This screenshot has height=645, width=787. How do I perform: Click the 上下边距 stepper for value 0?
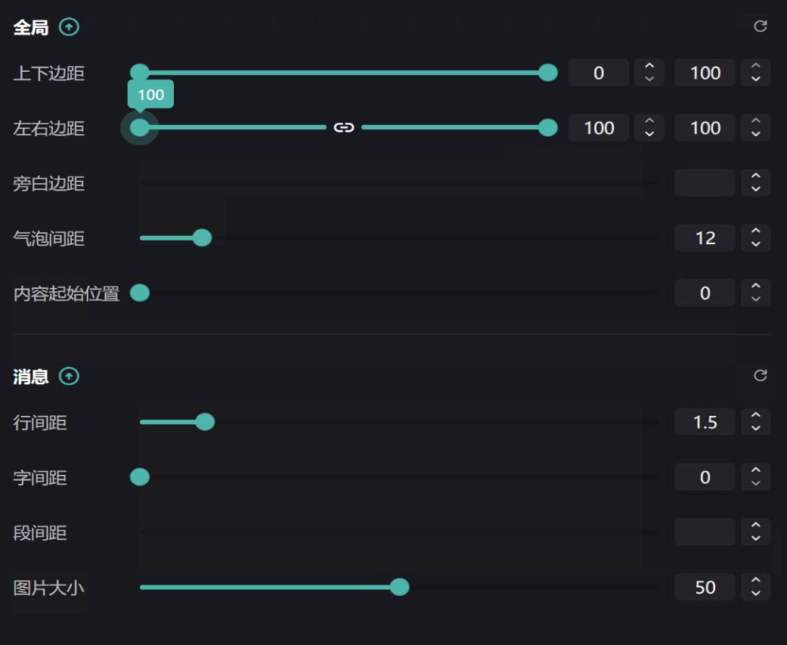[649, 73]
